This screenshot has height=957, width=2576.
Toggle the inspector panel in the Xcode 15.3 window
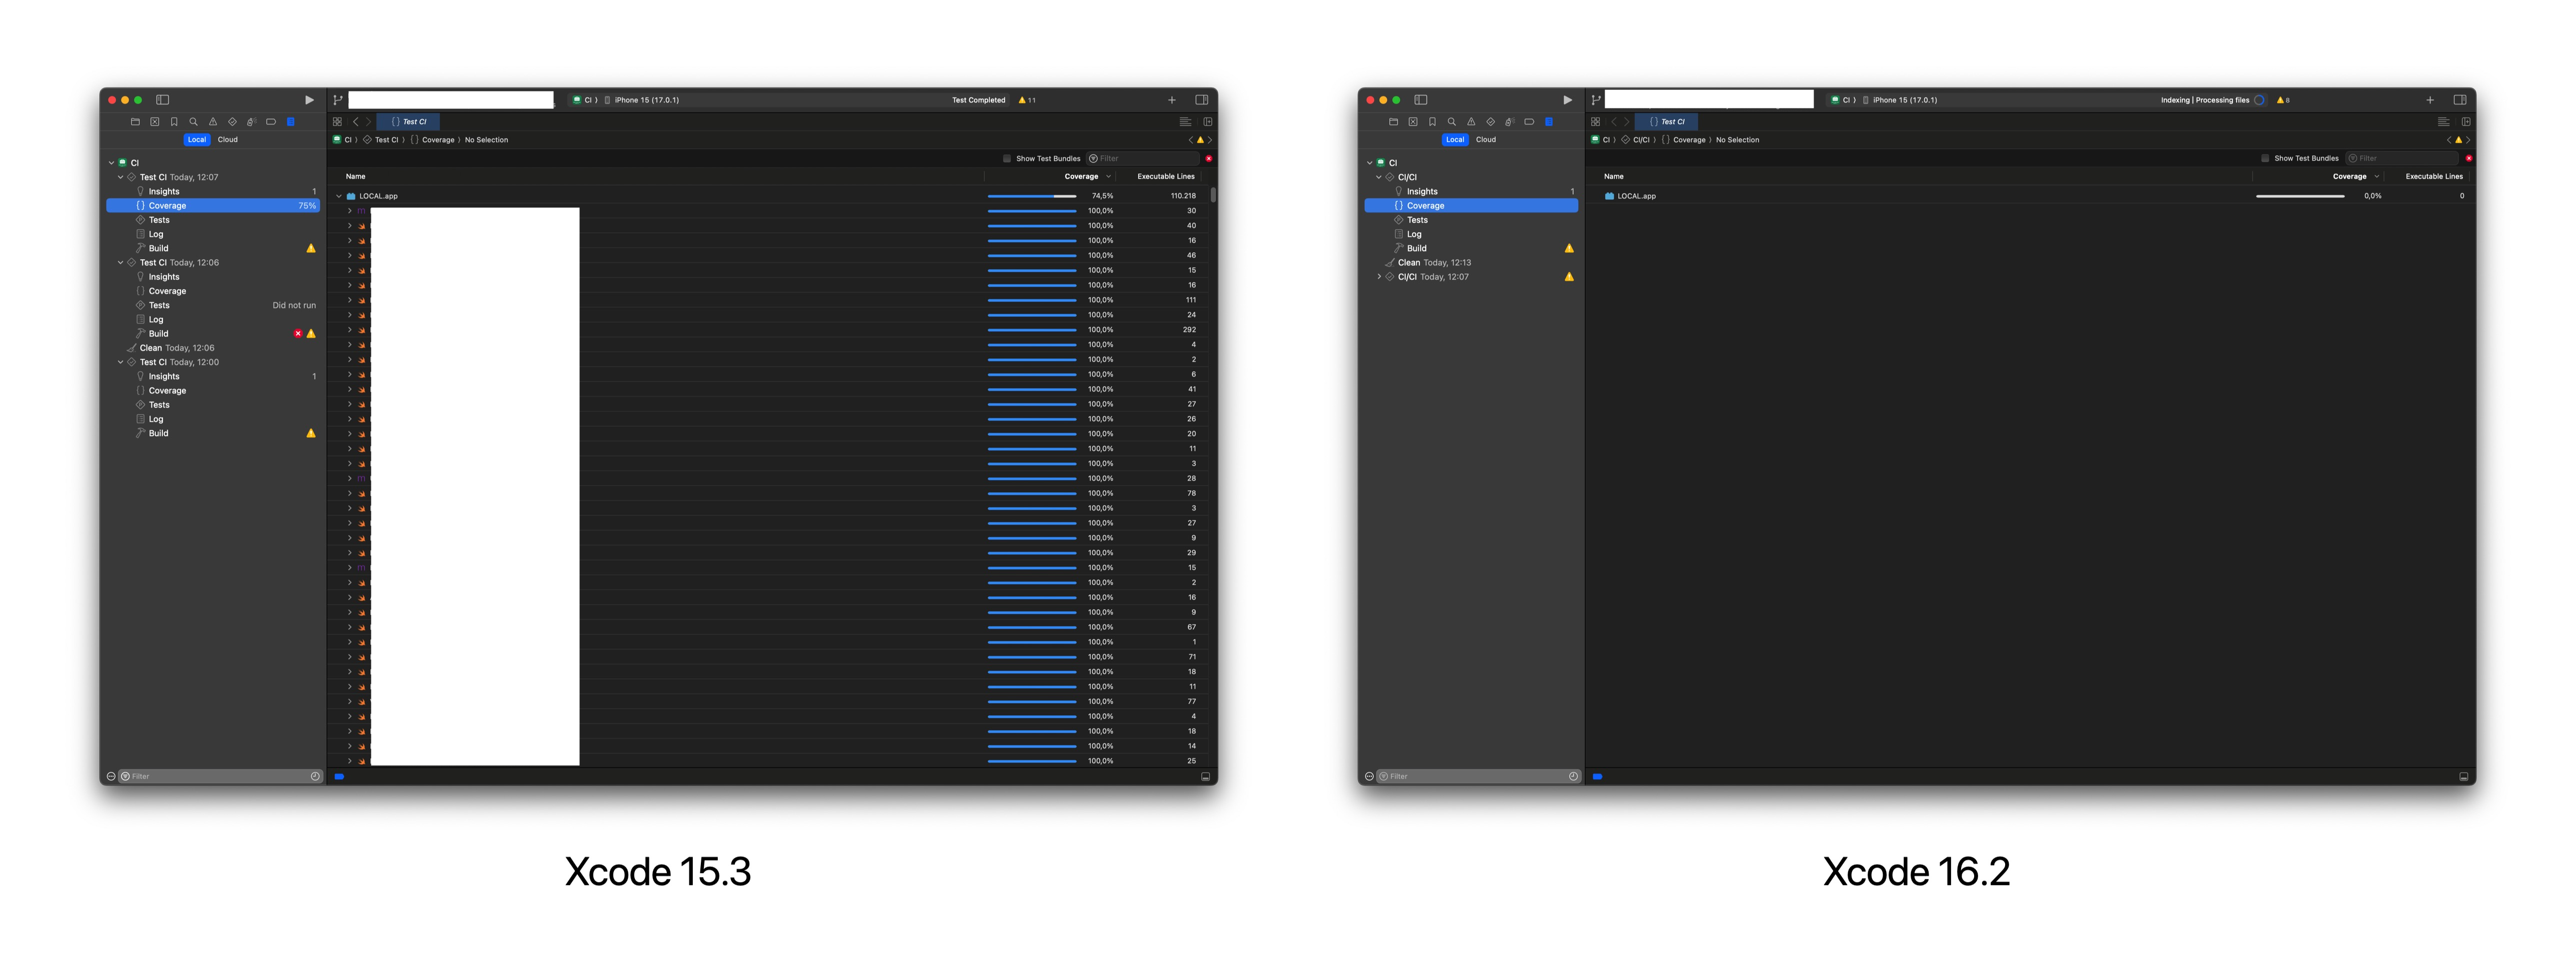[1202, 100]
